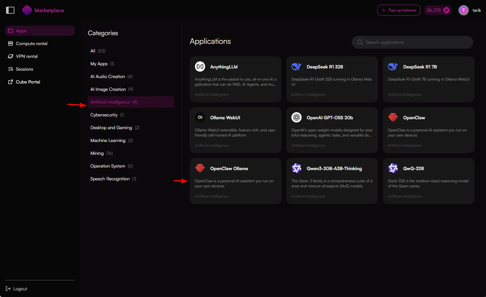
Task: Click the QwQ-32B star icon
Action: pyautogui.click(x=393, y=168)
